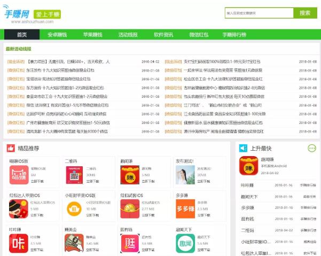The width and height of the screenshot is (321, 256).
Task: Open the 发布测试 app thumbnail photo
Action: 184,175
